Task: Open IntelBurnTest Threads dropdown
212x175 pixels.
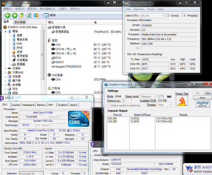Action: click(165, 105)
